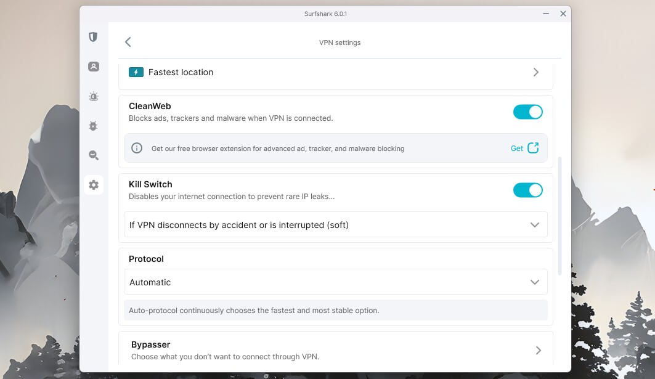Open the VPN shield icon in sidebar
The height and width of the screenshot is (379, 655).
tap(93, 37)
